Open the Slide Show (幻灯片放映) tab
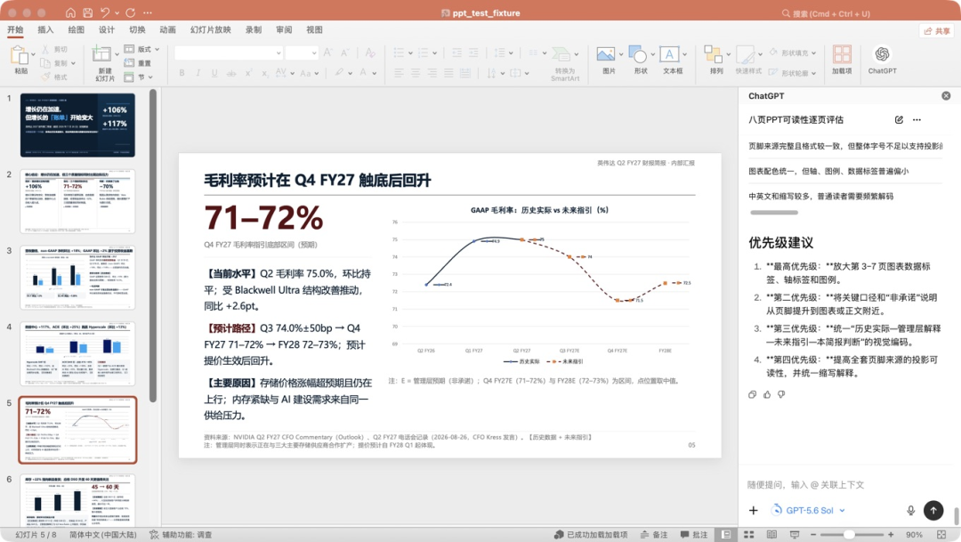 point(211,30)
